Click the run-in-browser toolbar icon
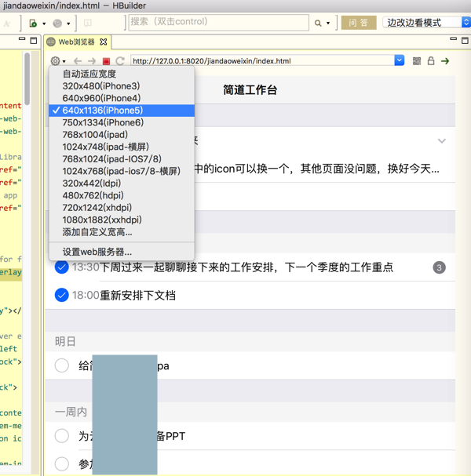Viewport: 471px width, 476px height. [x=33, y=23]
